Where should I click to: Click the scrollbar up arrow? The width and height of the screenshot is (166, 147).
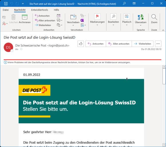tap(164, 67)
